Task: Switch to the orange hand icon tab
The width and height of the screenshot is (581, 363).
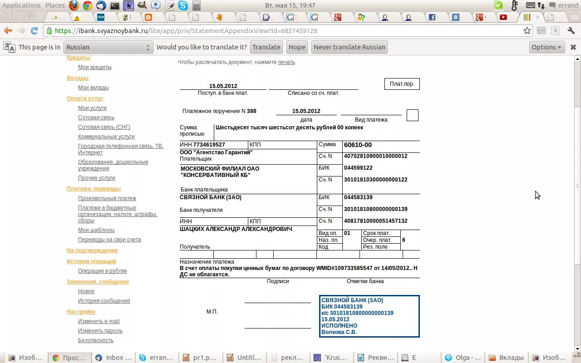Action: (x=219, y=17)
